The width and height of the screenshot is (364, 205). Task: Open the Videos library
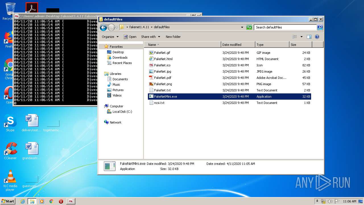pyautogui.click(x=117, y=95)
